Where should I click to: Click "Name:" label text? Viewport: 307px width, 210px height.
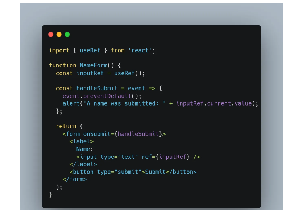(x=84, y=149)
